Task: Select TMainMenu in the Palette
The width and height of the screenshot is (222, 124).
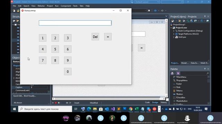Action: 181,77
